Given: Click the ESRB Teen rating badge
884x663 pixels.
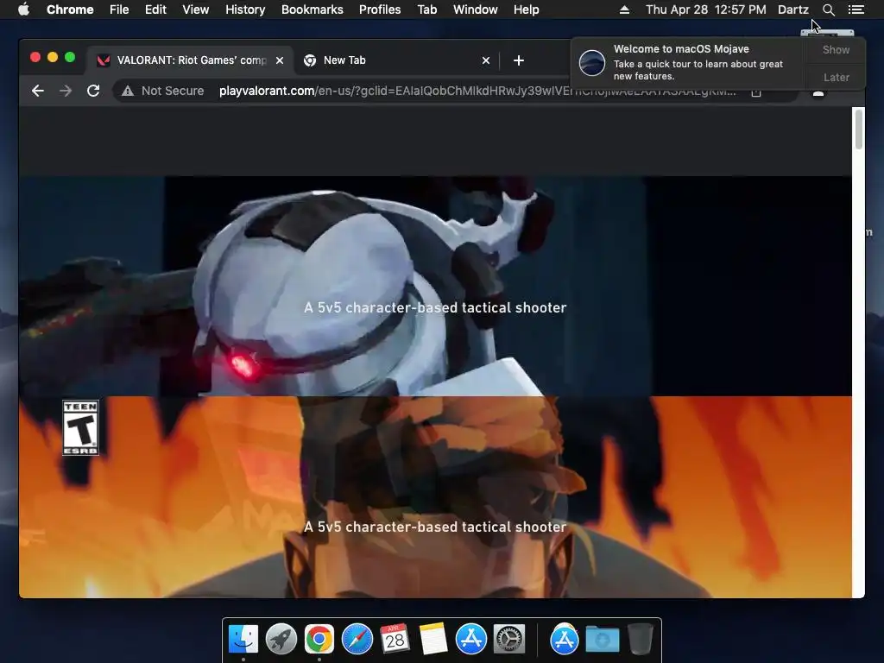Looking at the screenshot, I should pyautogui.click(x=80, y=428).
